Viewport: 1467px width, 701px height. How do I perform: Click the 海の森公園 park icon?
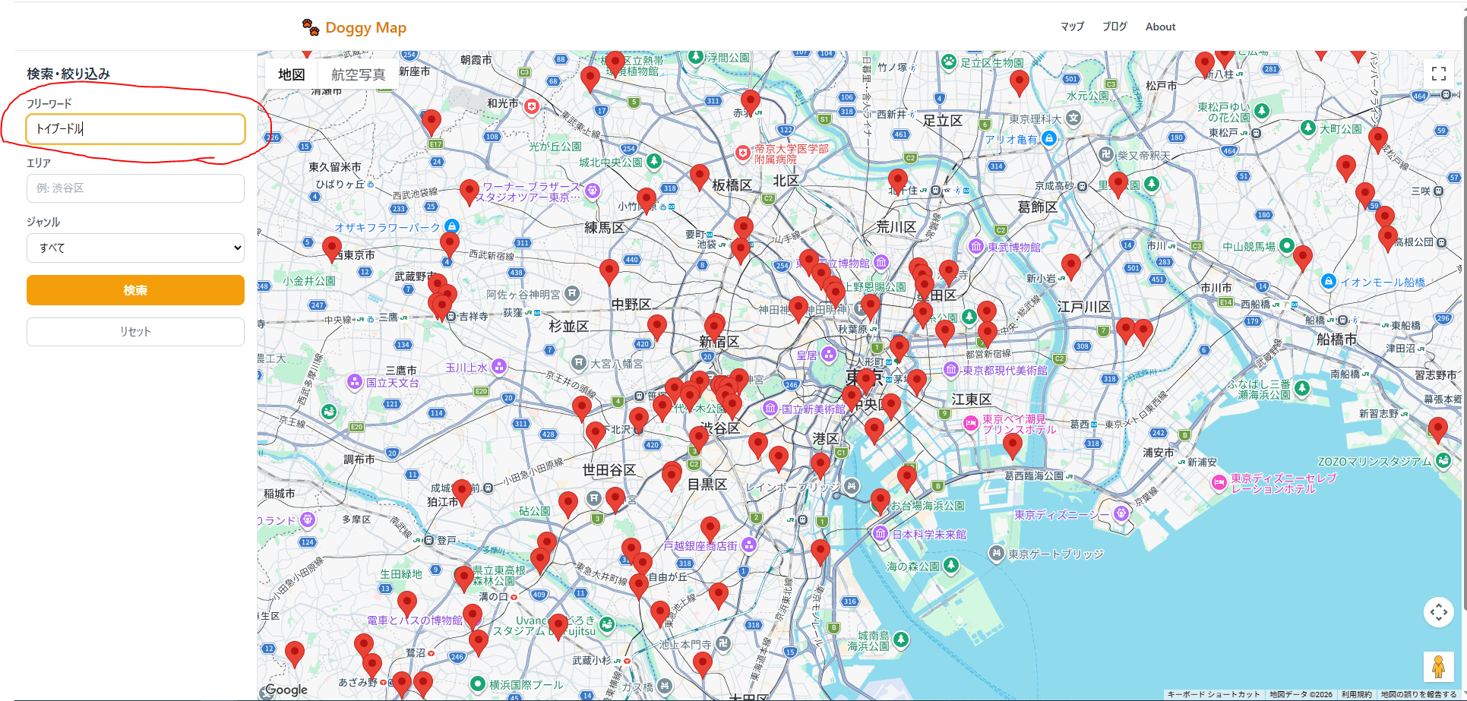coord(950,565)
